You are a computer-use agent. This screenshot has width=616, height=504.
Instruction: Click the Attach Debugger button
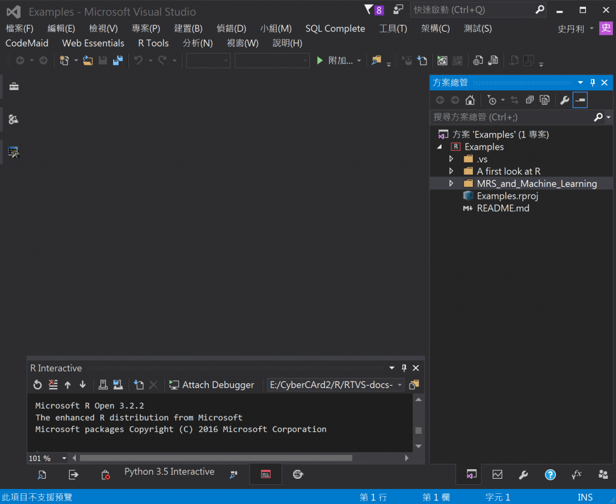coord(212,385)
